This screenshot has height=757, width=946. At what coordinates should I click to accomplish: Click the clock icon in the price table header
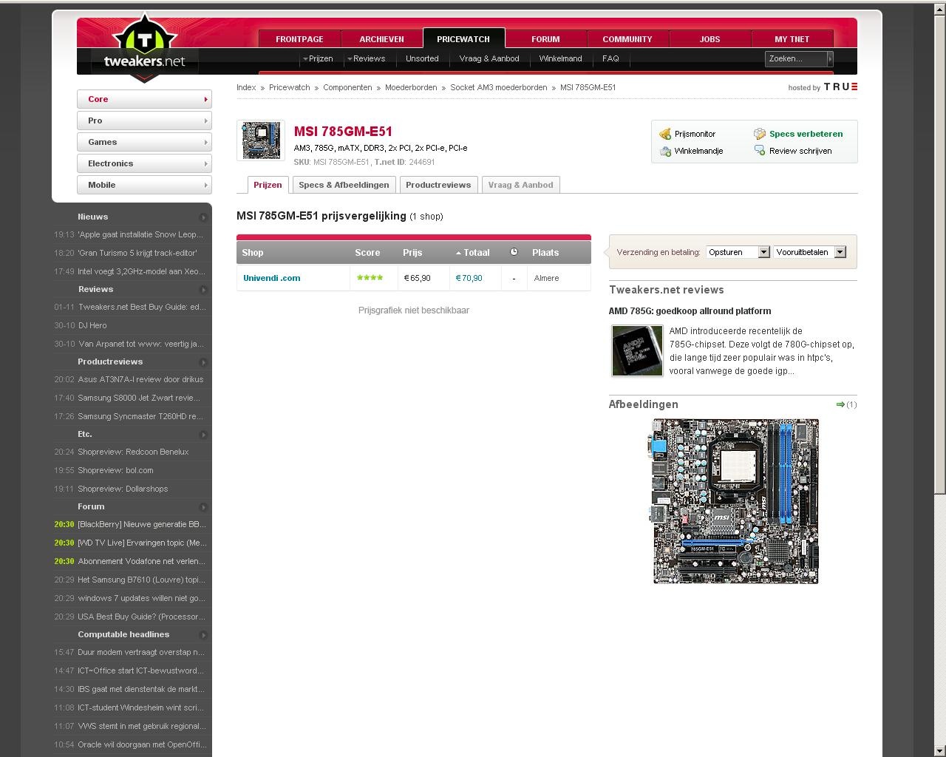pyautogui.click(x=514, y=252)
